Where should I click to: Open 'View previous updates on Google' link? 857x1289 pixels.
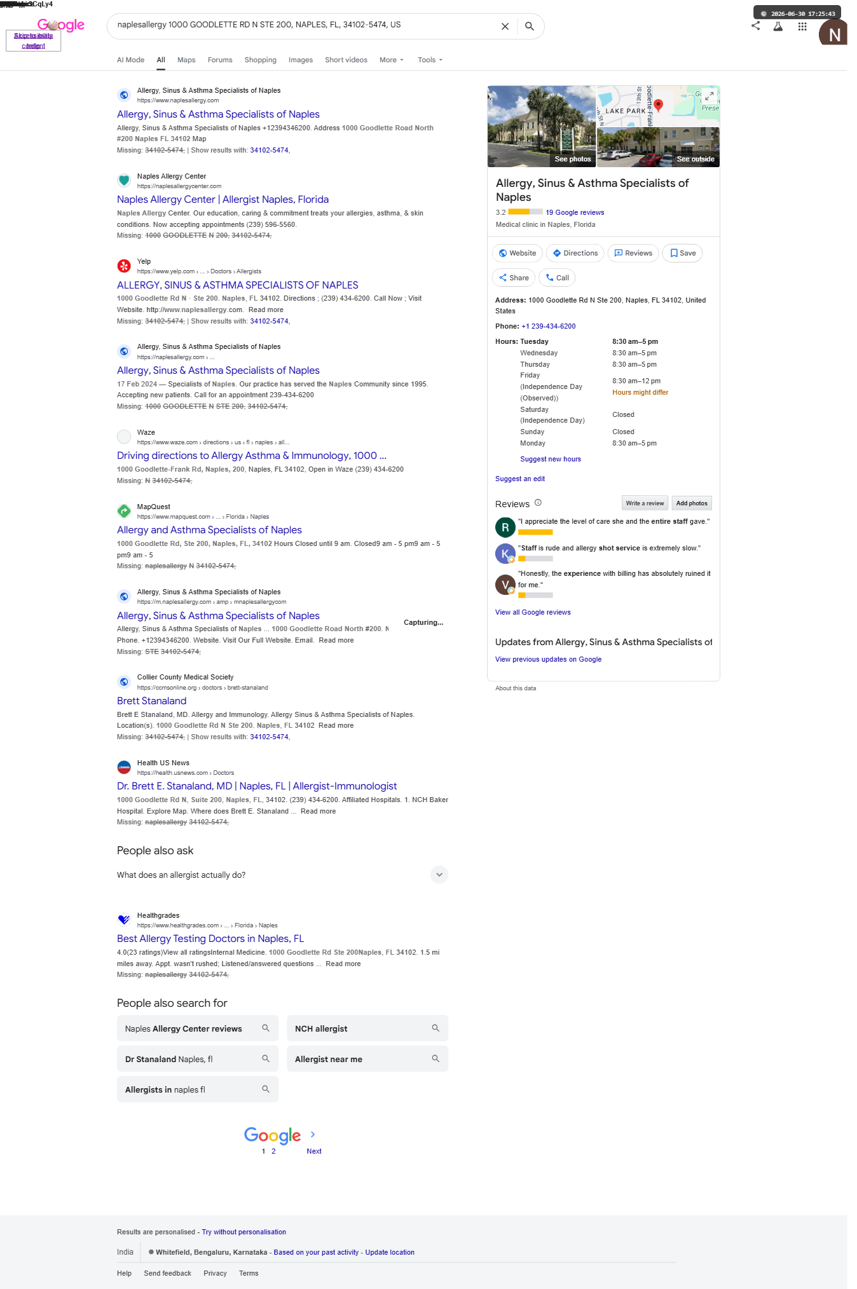point(548,659)
